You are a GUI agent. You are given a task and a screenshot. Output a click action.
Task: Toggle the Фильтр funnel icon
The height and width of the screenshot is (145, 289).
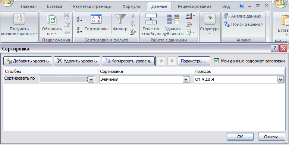[120, 19]
